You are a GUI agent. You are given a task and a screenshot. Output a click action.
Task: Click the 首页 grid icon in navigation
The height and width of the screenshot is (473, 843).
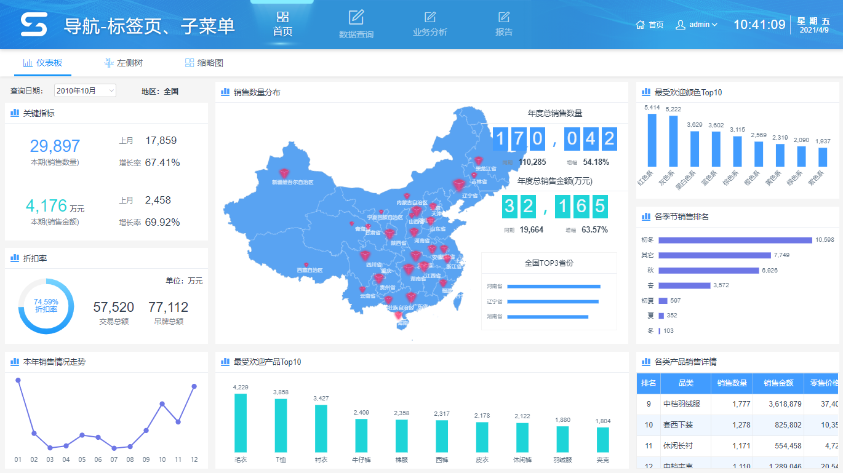click(282, 17)
